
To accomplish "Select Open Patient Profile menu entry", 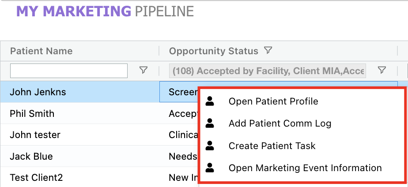I will (x=273, y=101).
